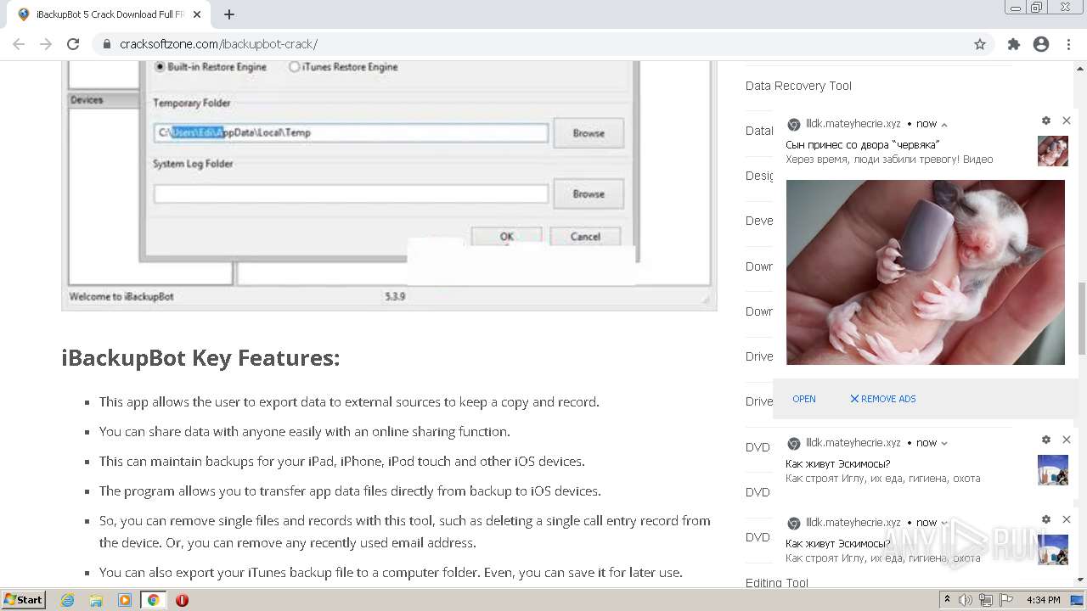
Task: Launch Internet Explorer from the taskbar
Action: [x=67, y=600]
